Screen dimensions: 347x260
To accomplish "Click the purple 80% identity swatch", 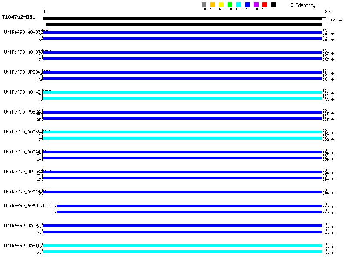I will coord(256,5).
